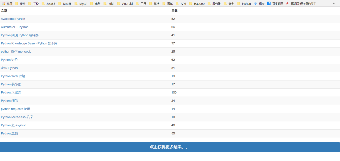Open the Awesome Python article link
This screenshot has width=340, height=161.
[13, 19]
